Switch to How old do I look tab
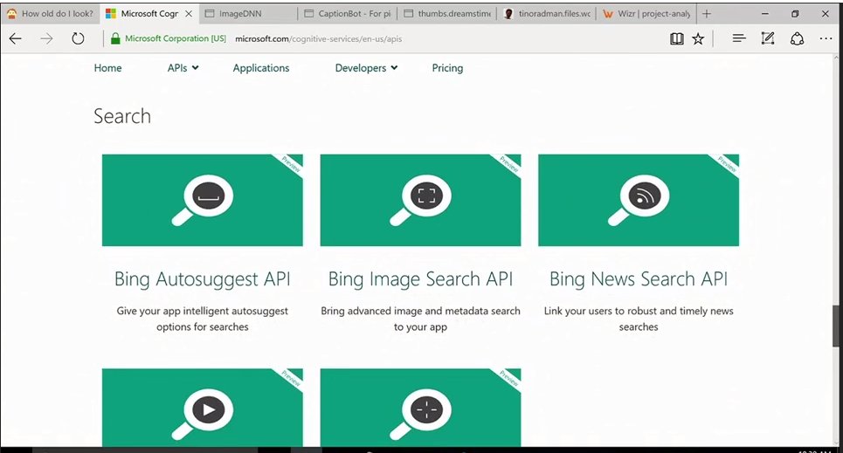The width and height of the screenshot is (843, 453). (50, 14)
